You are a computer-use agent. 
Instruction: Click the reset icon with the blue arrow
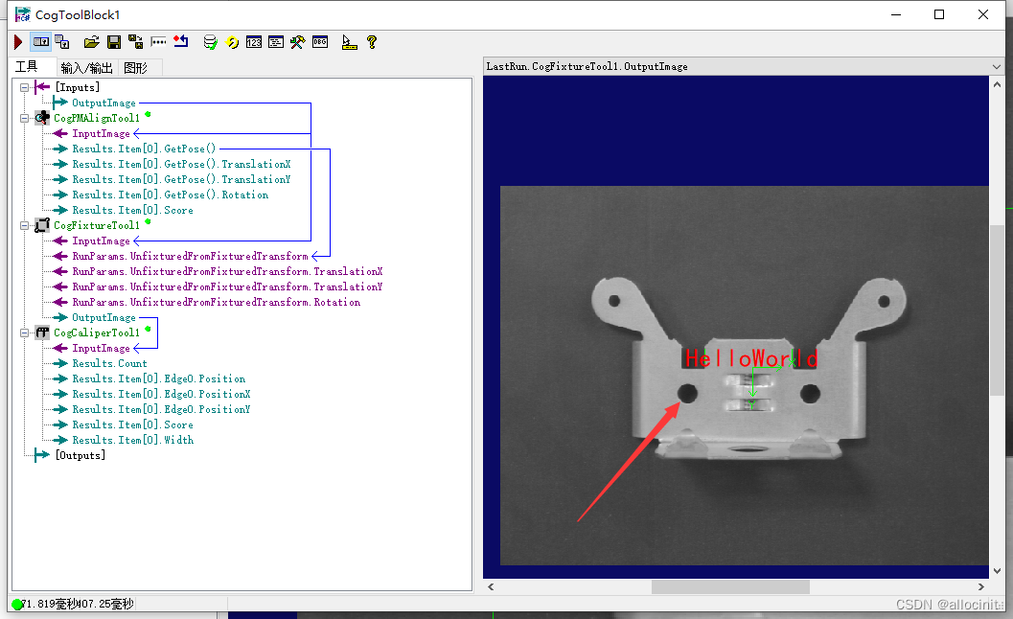181,43
